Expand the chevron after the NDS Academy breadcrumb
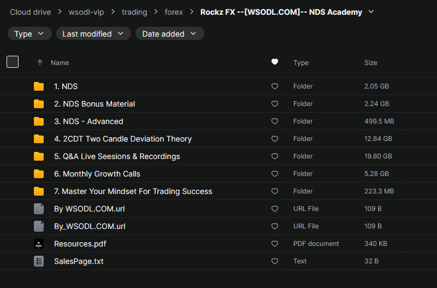Viewport: 437px width, 288px height. click(372, 11)
